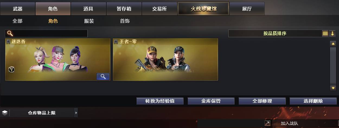Click the magnifier icon in search box
The height and width of the screenshot is (128, 339).
coord(10,33)
